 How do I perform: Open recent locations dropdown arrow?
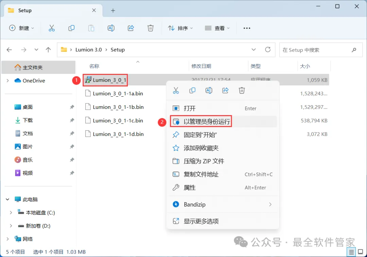coord(36,50)
